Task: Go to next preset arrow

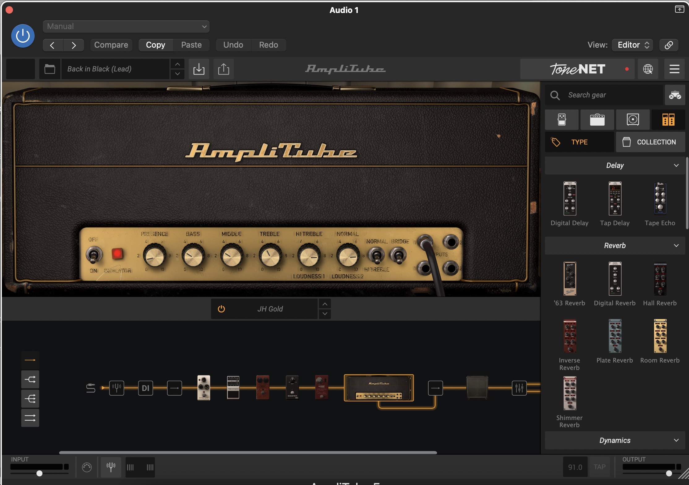Action: pyautogui.click(x=74, y=45)
